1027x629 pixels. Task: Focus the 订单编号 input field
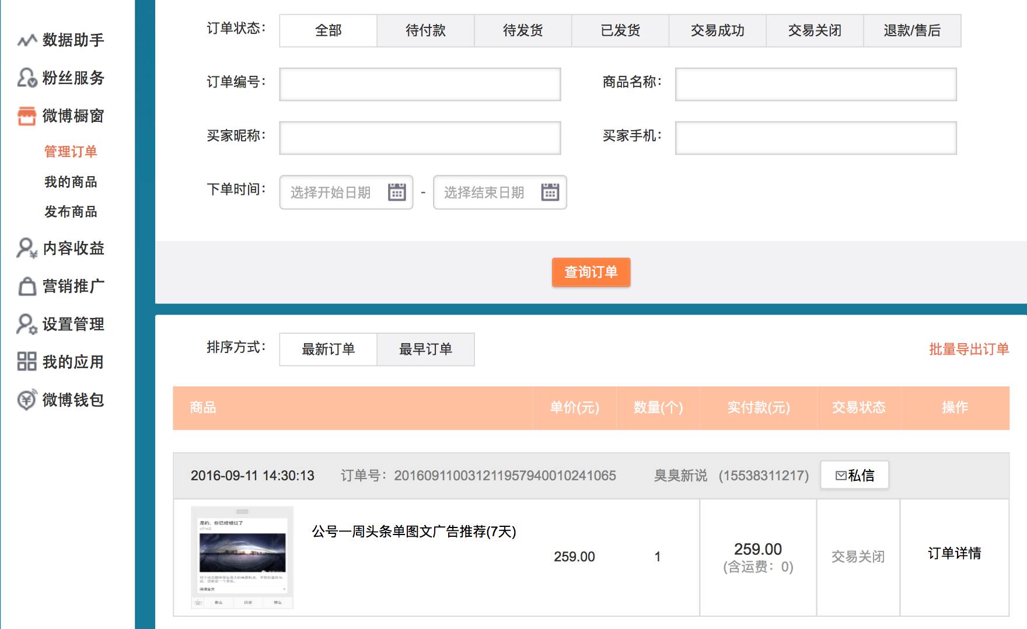420,84
